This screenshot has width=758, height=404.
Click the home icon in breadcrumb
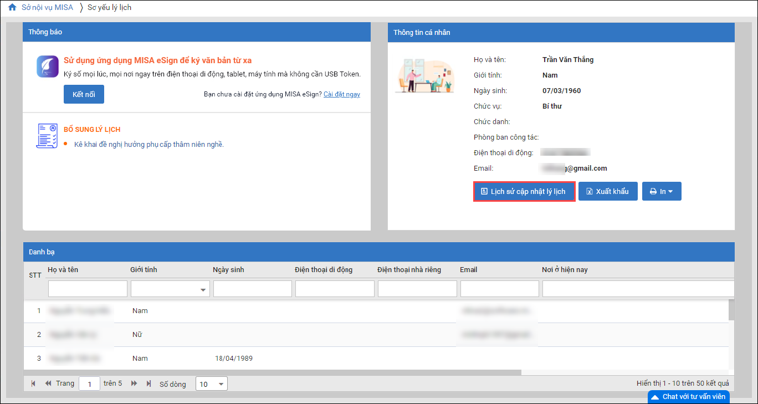click(12, 8)
